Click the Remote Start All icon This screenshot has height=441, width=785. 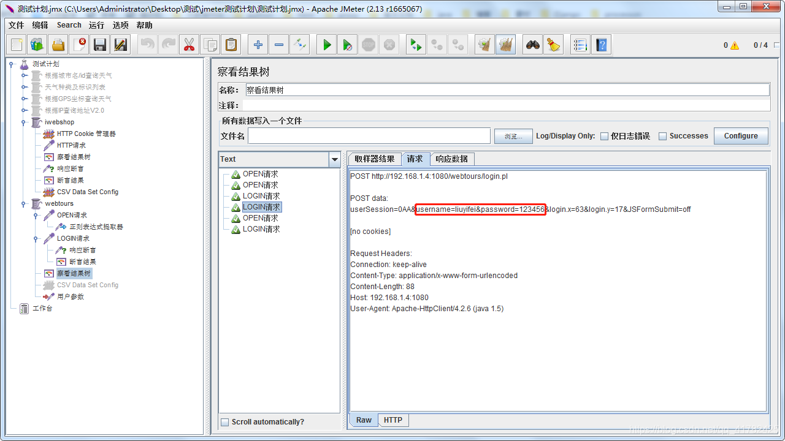[x=416, y=45]
